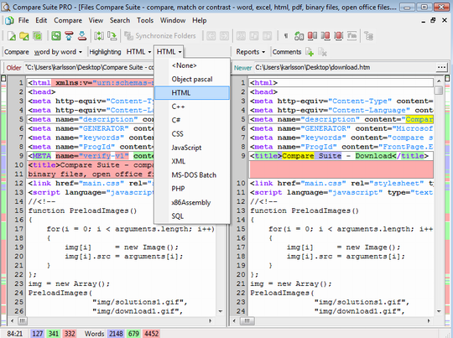This screenshot has width=453, height=338.
Task: Click the third grayed icon after the navigation arrows
Action: [x=267, y=36]
